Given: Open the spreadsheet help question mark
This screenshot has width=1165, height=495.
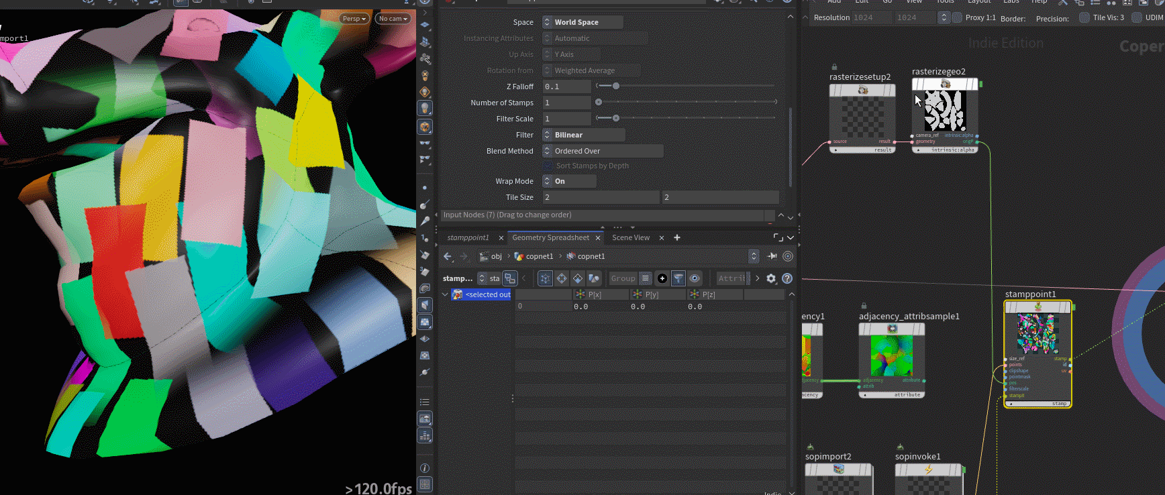Looking at the screenshot, I should (787, 278).
